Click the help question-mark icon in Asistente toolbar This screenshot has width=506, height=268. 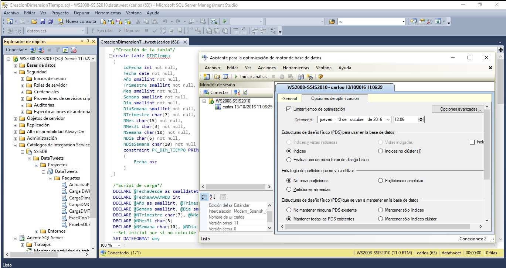(x=320, y=77)
